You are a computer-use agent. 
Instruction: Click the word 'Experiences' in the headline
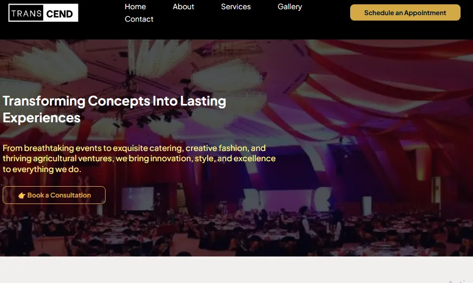click(x=42, y=117)
